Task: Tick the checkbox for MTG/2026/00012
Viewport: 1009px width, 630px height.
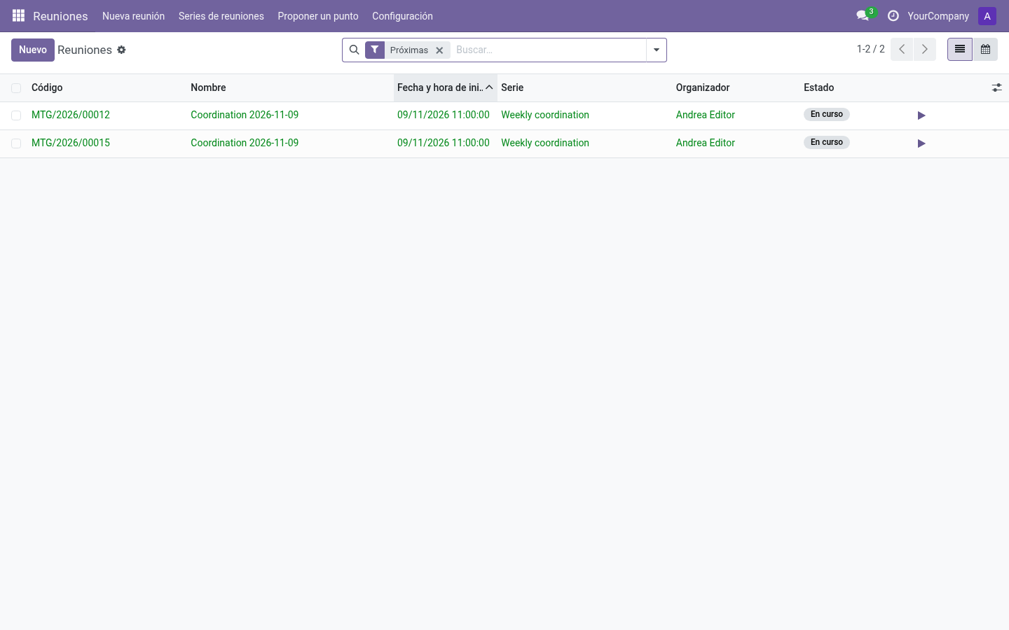Action: click(x=16, y=115)
